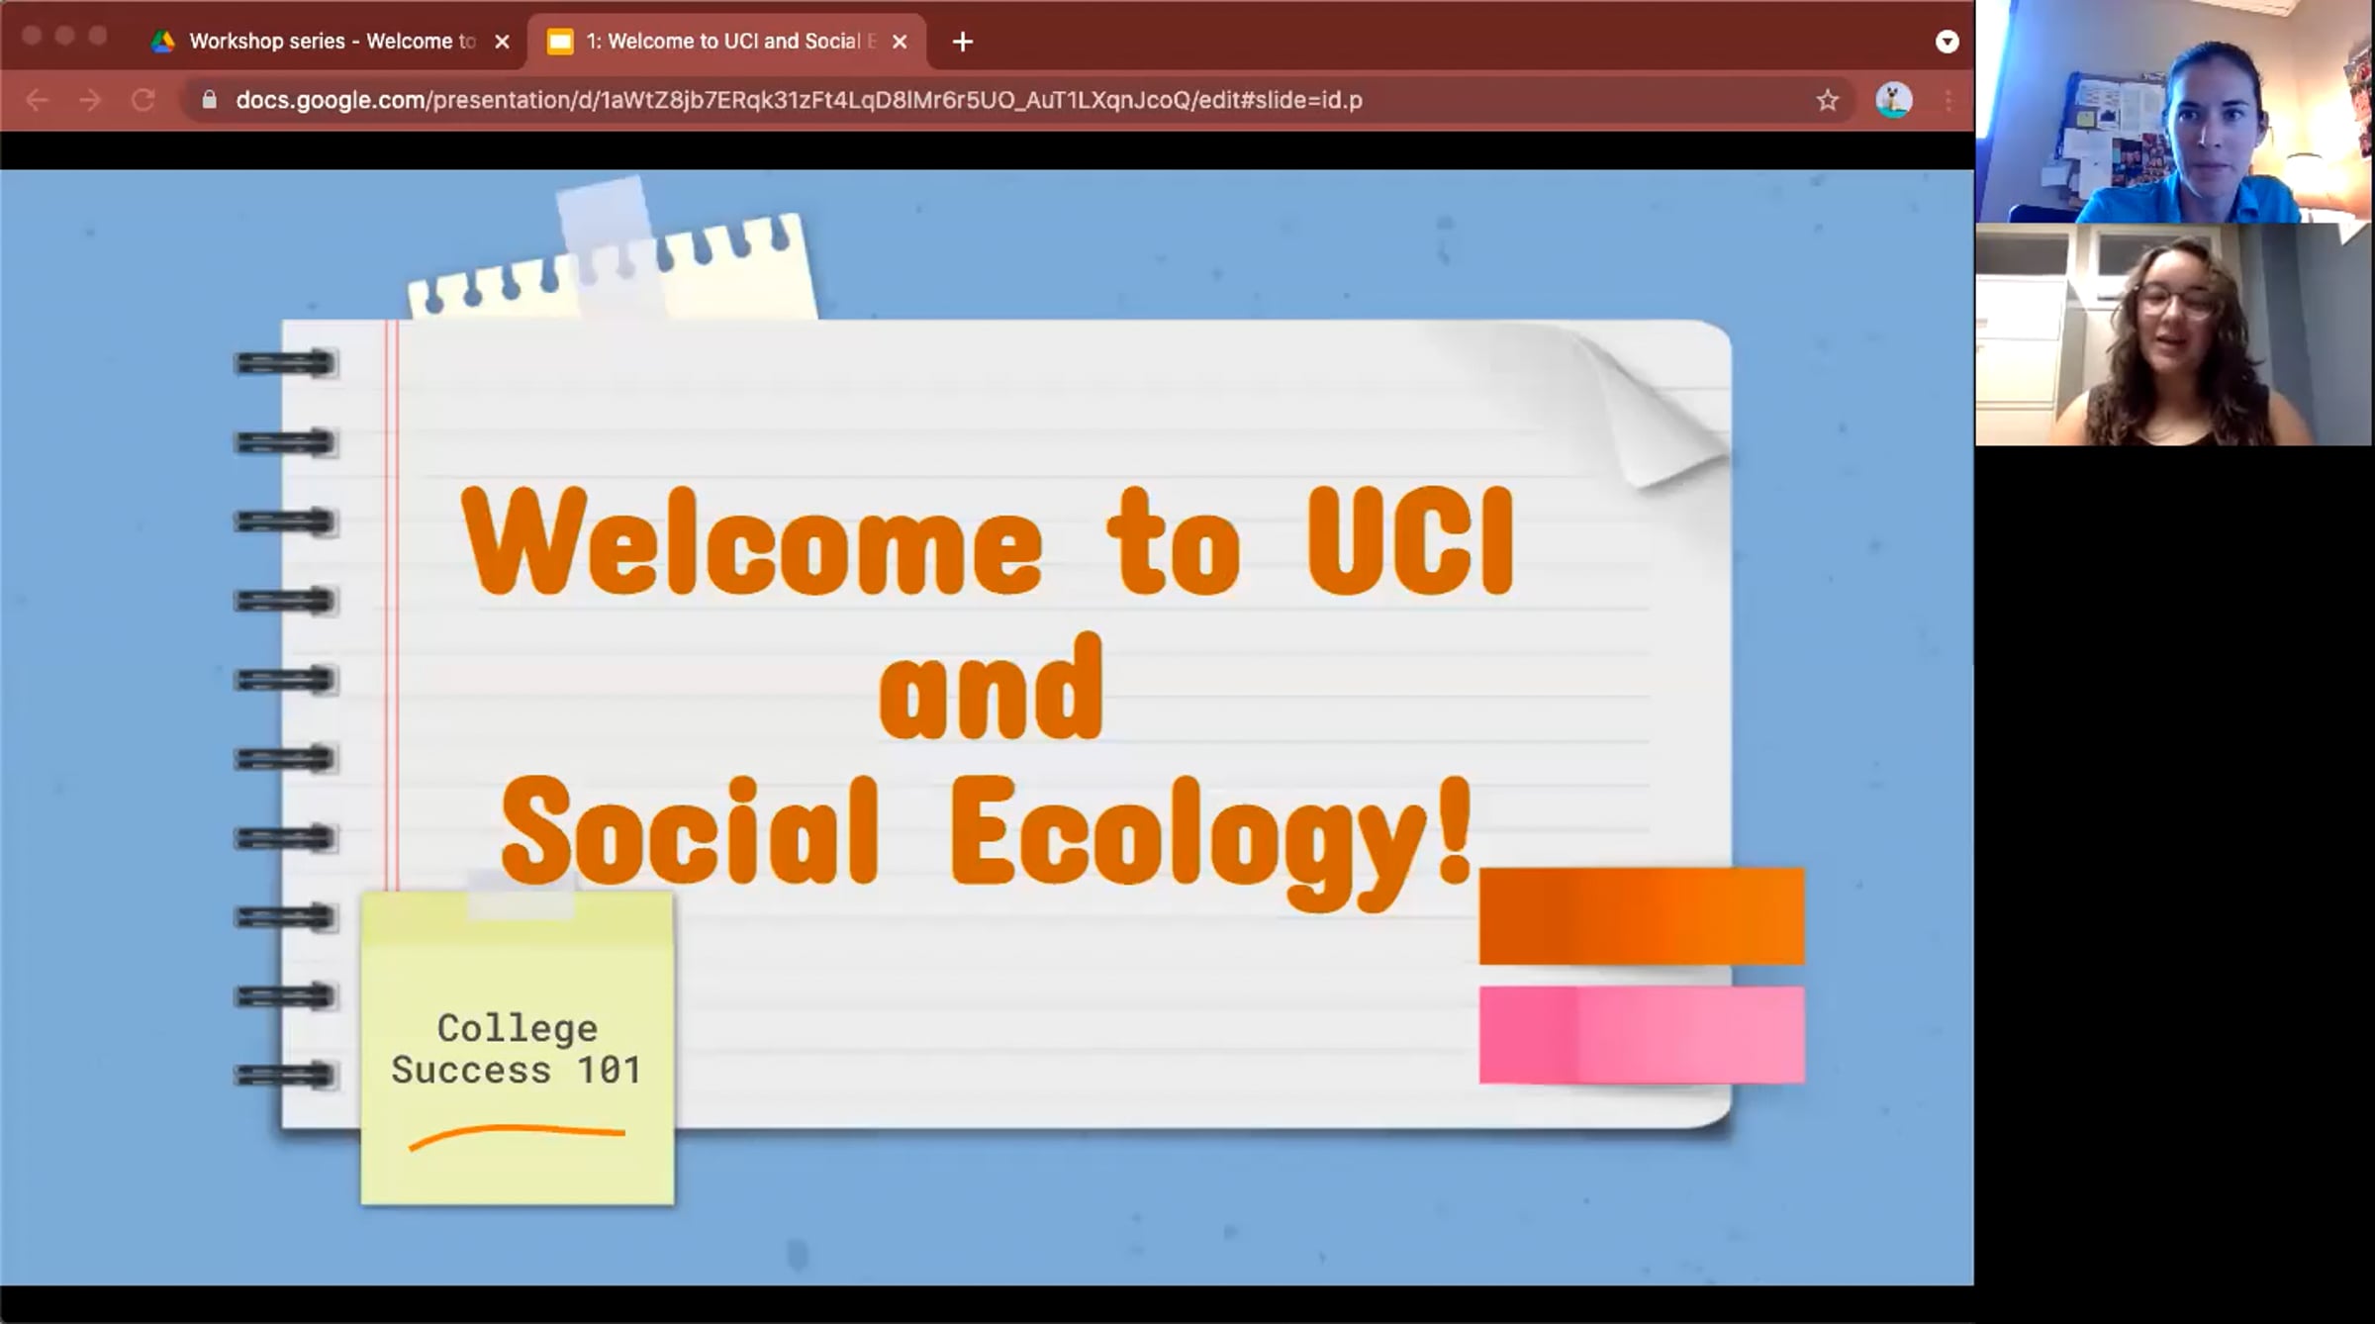The width and height of the screenshot is (2375, 1324).
Task: Click the orange sticky strip
Action: pos(1642,916)
